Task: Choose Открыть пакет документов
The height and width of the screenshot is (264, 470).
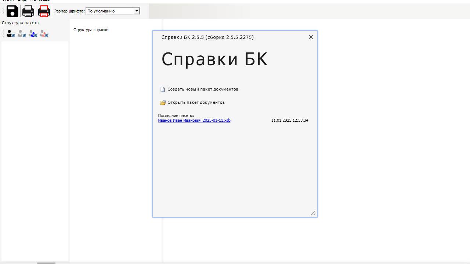Action: pos(196,102)
